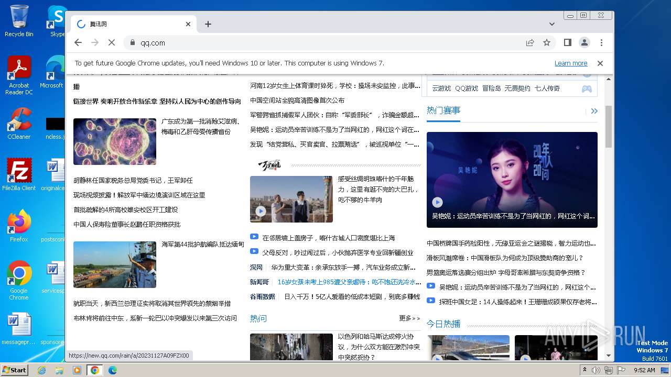
Task: Open the Windows Start menu
Action: click(15, 370)
